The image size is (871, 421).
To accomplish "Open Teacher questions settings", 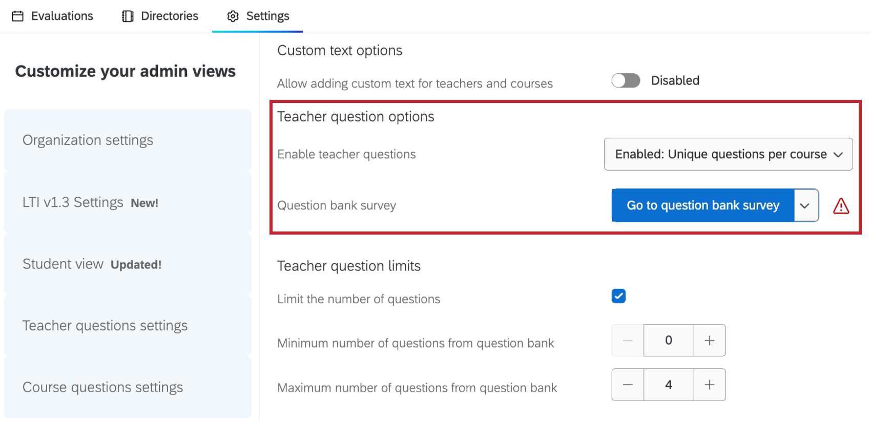I will click(105, 325).
